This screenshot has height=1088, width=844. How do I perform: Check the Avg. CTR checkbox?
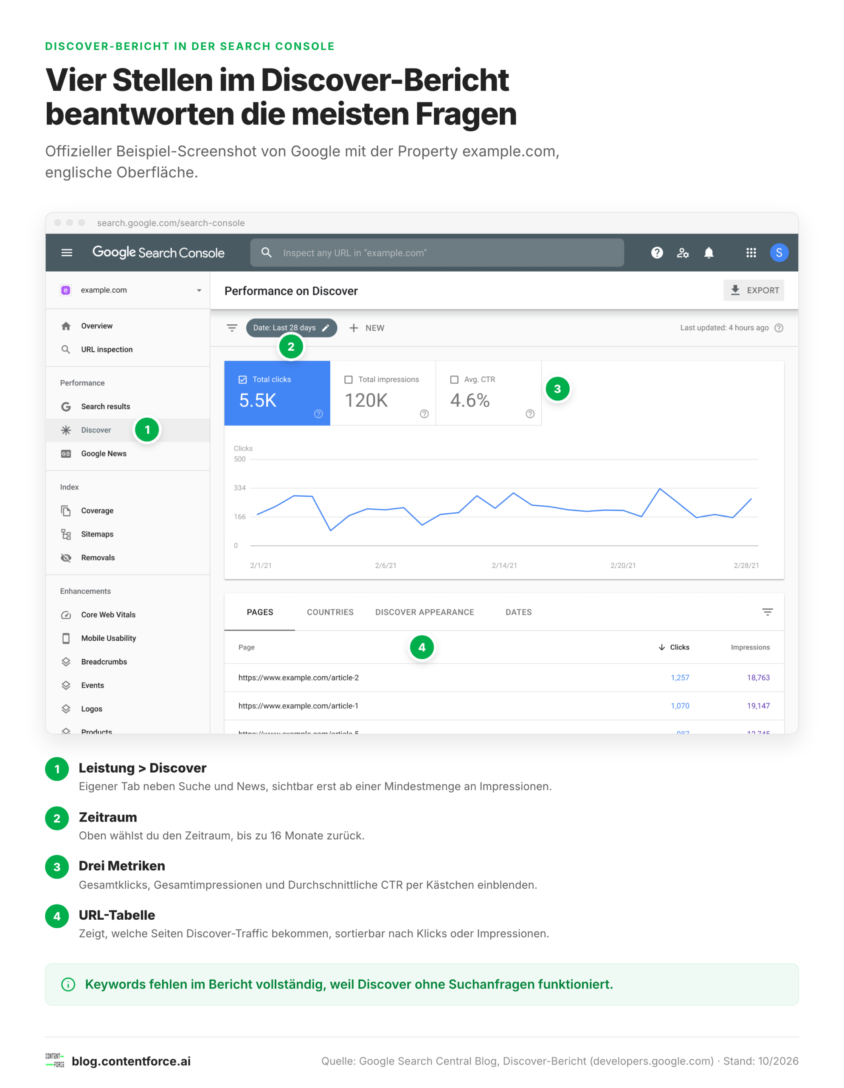[454, 380]
